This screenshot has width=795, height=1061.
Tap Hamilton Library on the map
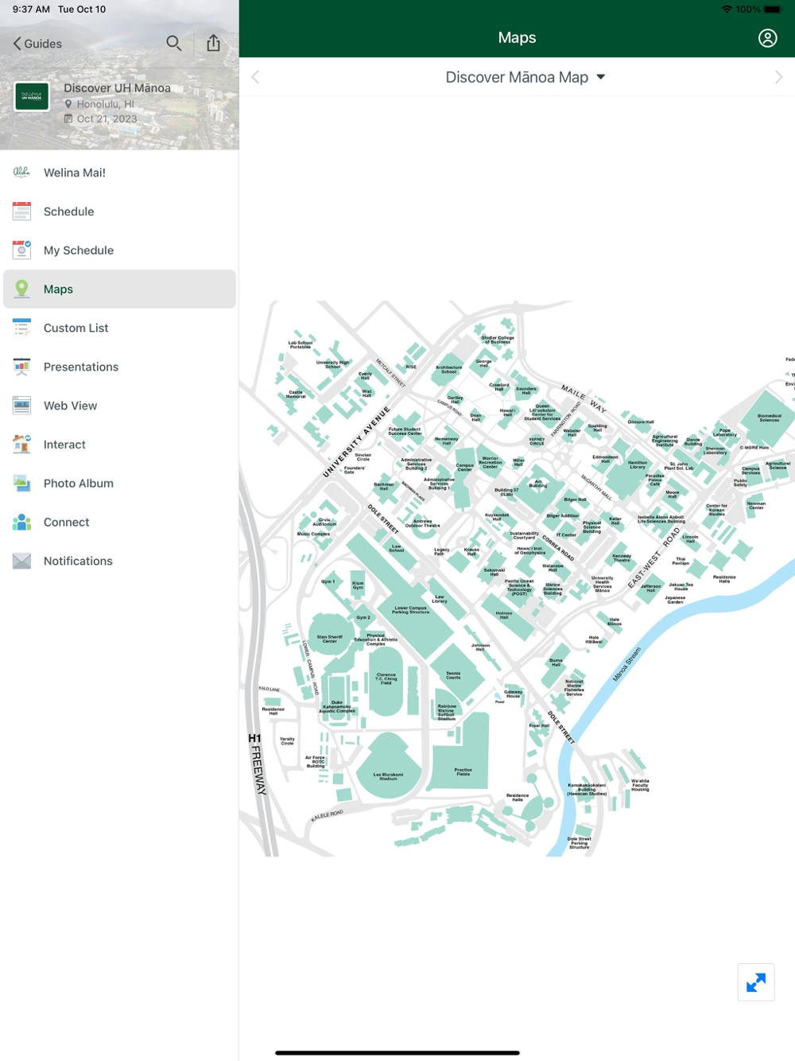coord(638,464)
